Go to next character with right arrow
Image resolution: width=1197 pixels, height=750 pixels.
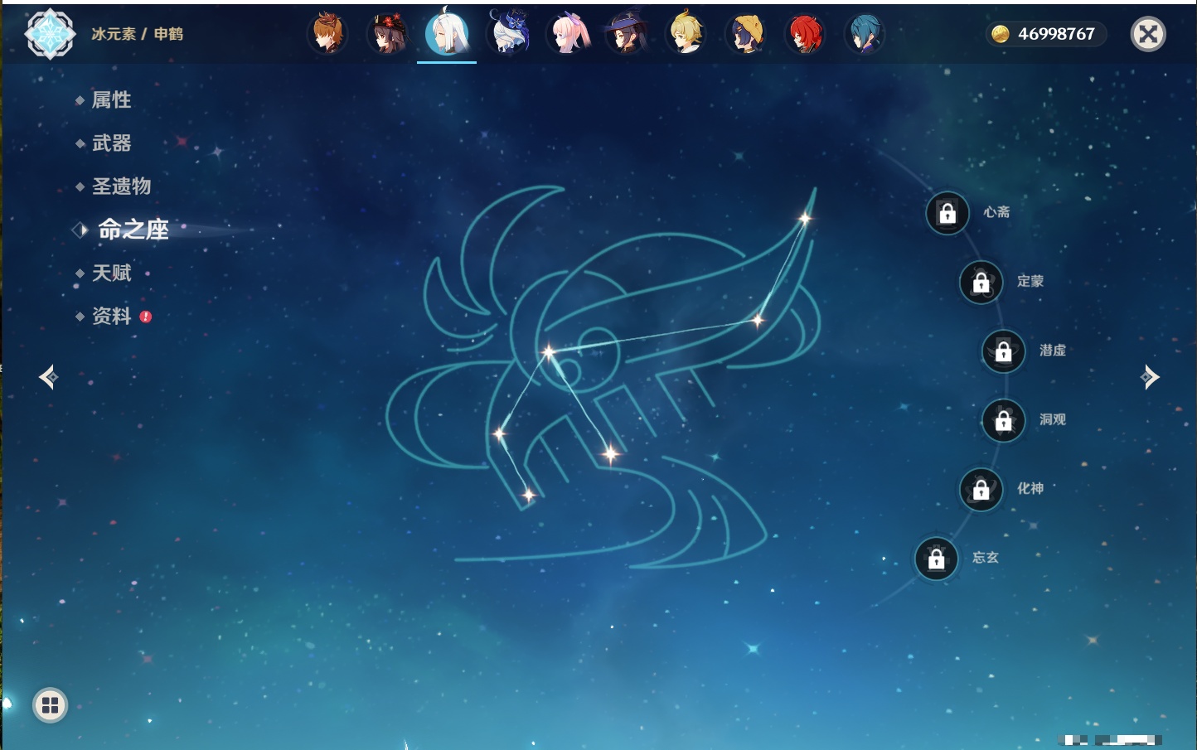[x=1150, y=377]
